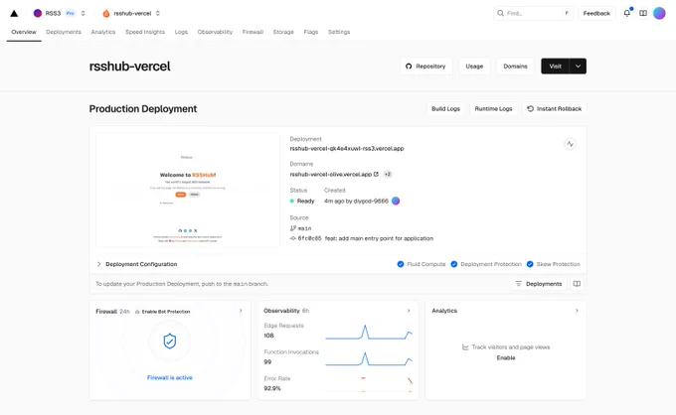
Task: Show the +2 additional domains badge
Action: click(387, 175)
